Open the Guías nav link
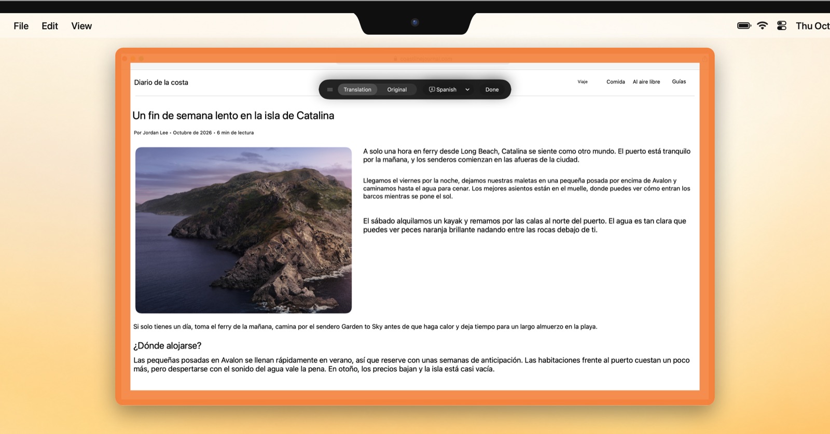Image resolution: width=830 pixels, height=434 pixels. tap(679, 82)
